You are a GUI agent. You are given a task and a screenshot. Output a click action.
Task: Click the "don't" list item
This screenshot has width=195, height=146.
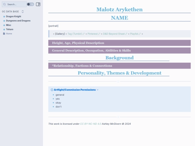[x=58, y=107]
